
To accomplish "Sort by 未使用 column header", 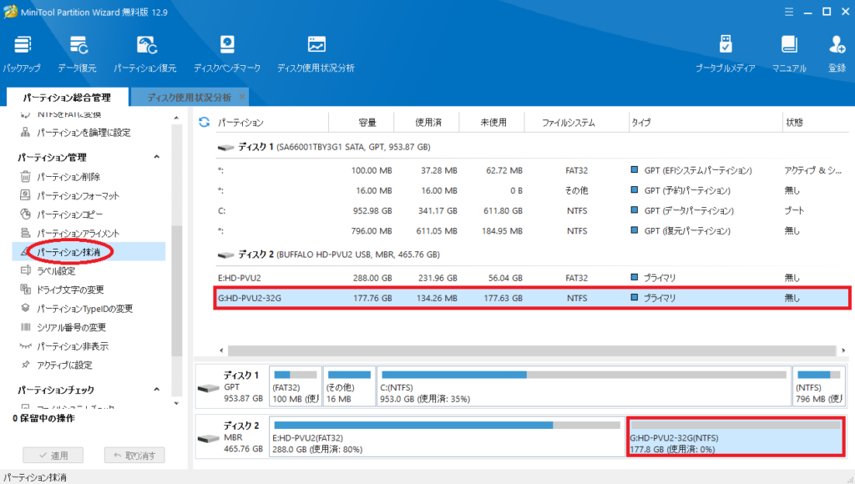I will [493, 122].
